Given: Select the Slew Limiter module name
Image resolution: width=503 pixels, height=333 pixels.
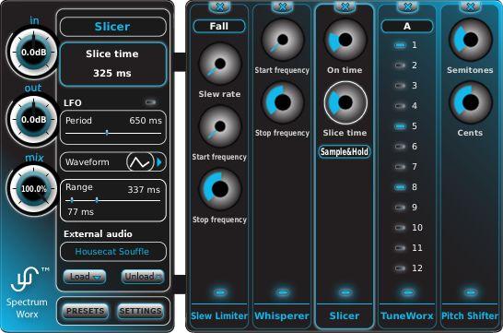Looking at the screenshot, I should (219, 316).
